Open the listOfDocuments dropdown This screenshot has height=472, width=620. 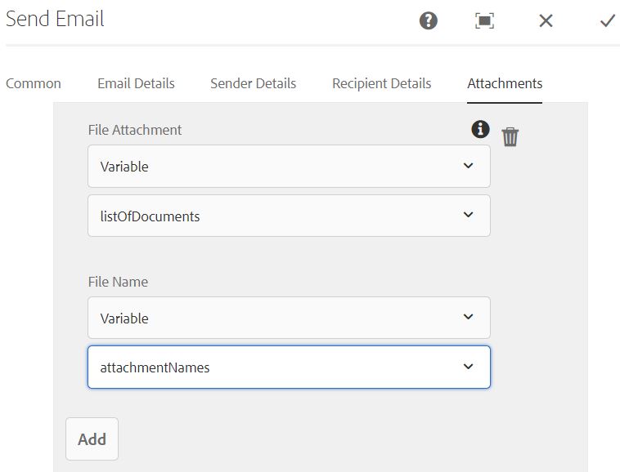[289, 216]
